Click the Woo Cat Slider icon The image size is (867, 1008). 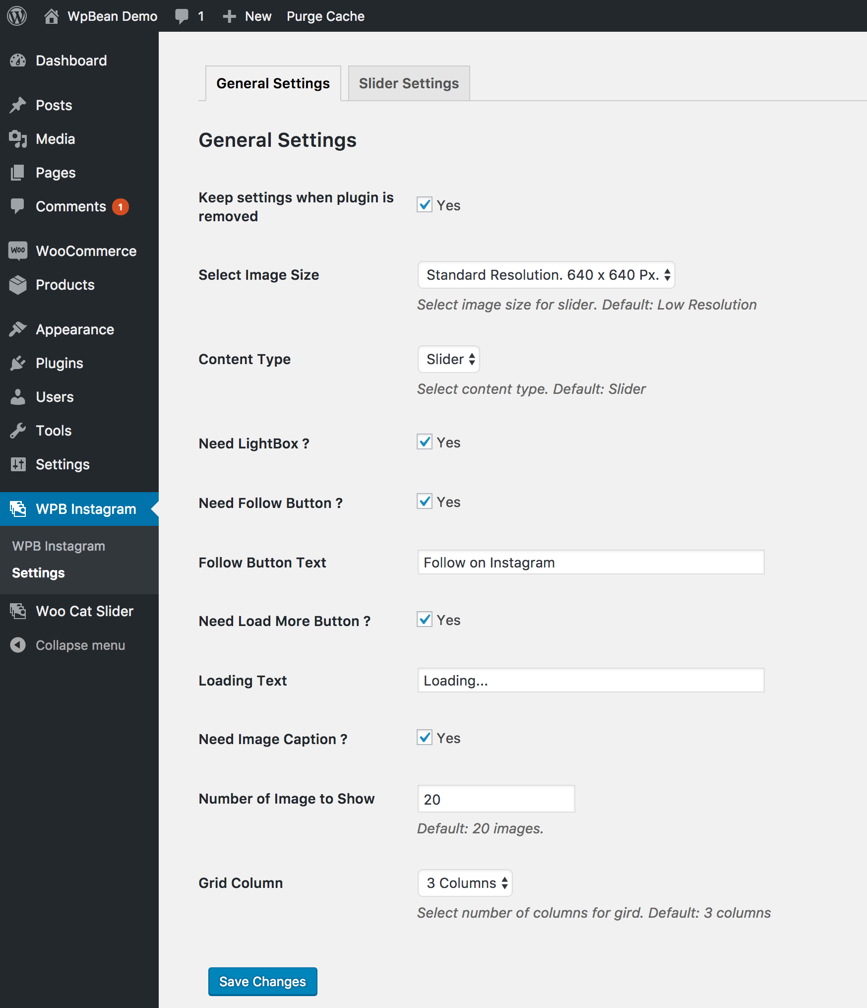pos(18,611)
